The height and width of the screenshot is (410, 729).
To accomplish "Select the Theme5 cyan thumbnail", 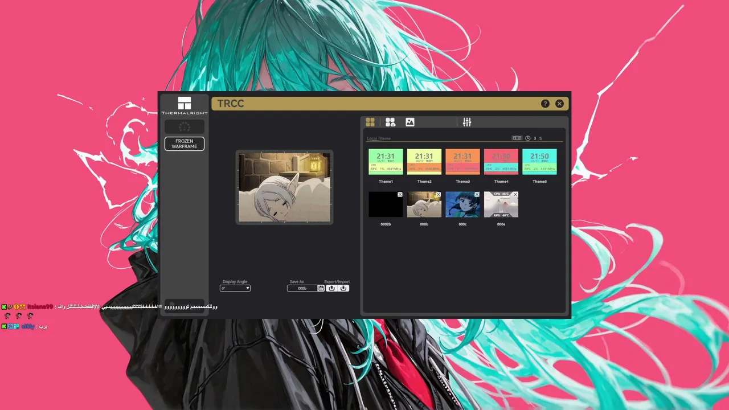I will coord(539,162).
